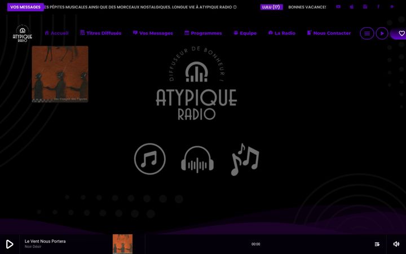Click the Atypique Radio logo in header
The width and height of the screenshot is (406, 254).
(x=23, y=33)
